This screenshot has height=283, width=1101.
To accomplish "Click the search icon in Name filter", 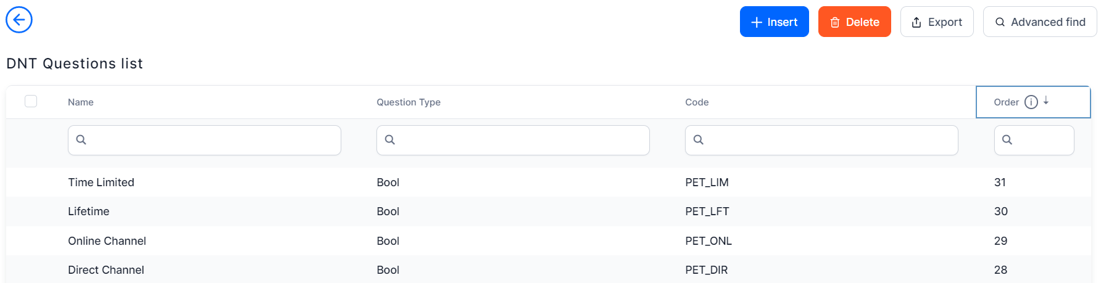I will [x=81, y=140].
